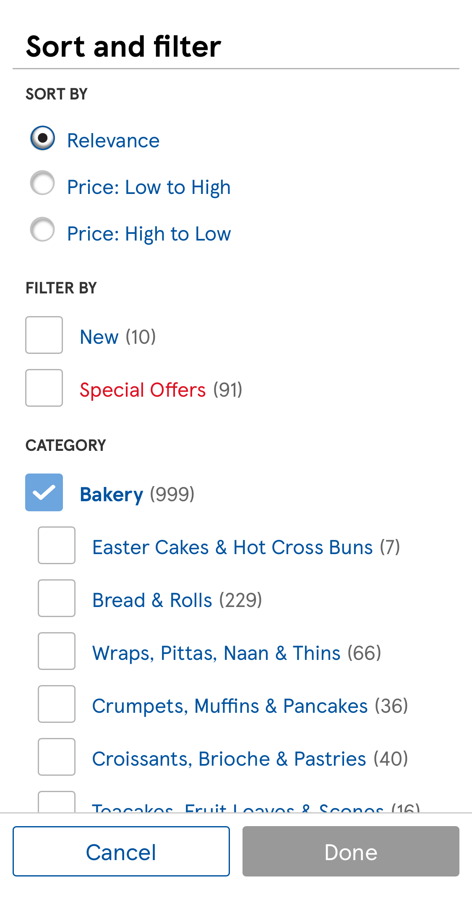This screenshot has width=472, height=900.
Task: Click the Relevance label text
Action: pyautogui.click(x=113, y=141)
